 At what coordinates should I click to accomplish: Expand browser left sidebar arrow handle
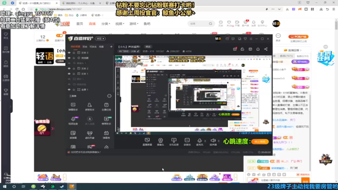(10, 106)
